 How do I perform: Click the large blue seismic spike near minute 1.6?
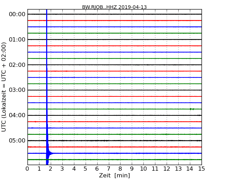pyautogui.click(x=47, y=87)
